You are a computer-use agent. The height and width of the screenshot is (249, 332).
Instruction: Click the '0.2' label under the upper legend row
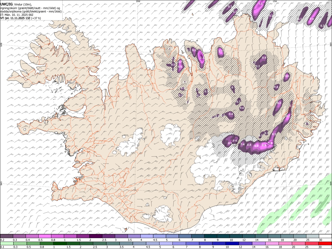(2, 240)
